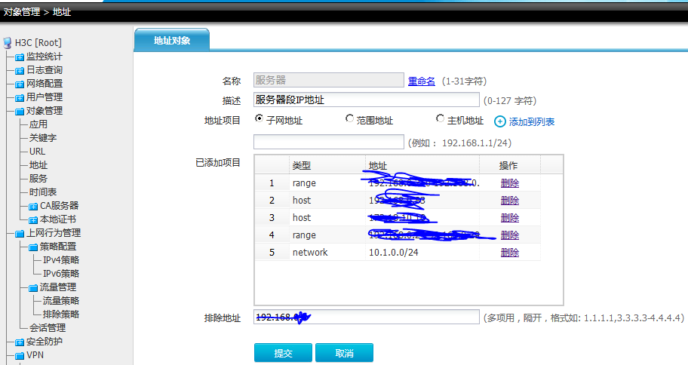The image size is (688, 365).
Task: Click the 地址 column header
Action: (422, 165)
